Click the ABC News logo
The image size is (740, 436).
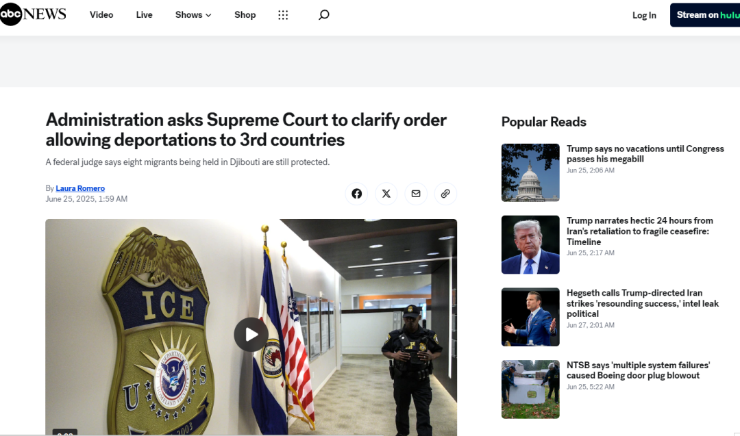pyautogui.click(x=33, y=14)
